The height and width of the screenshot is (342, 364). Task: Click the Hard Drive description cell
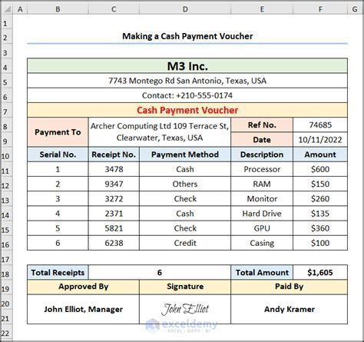click(x=262, y=214)
